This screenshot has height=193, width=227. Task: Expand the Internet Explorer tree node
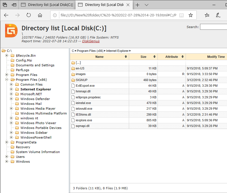[x=11, y=89]
